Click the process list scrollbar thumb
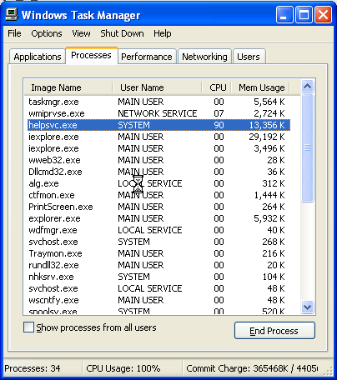 (307, 147)
